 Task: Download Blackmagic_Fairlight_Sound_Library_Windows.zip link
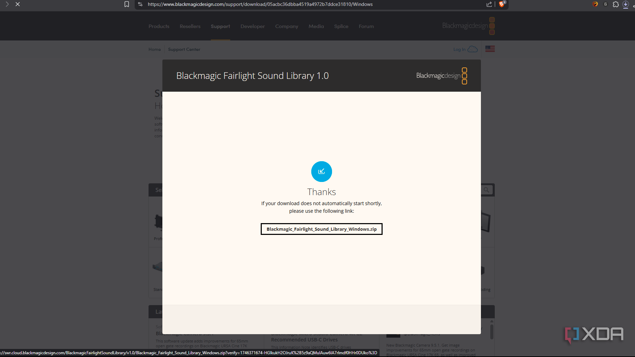322,229
